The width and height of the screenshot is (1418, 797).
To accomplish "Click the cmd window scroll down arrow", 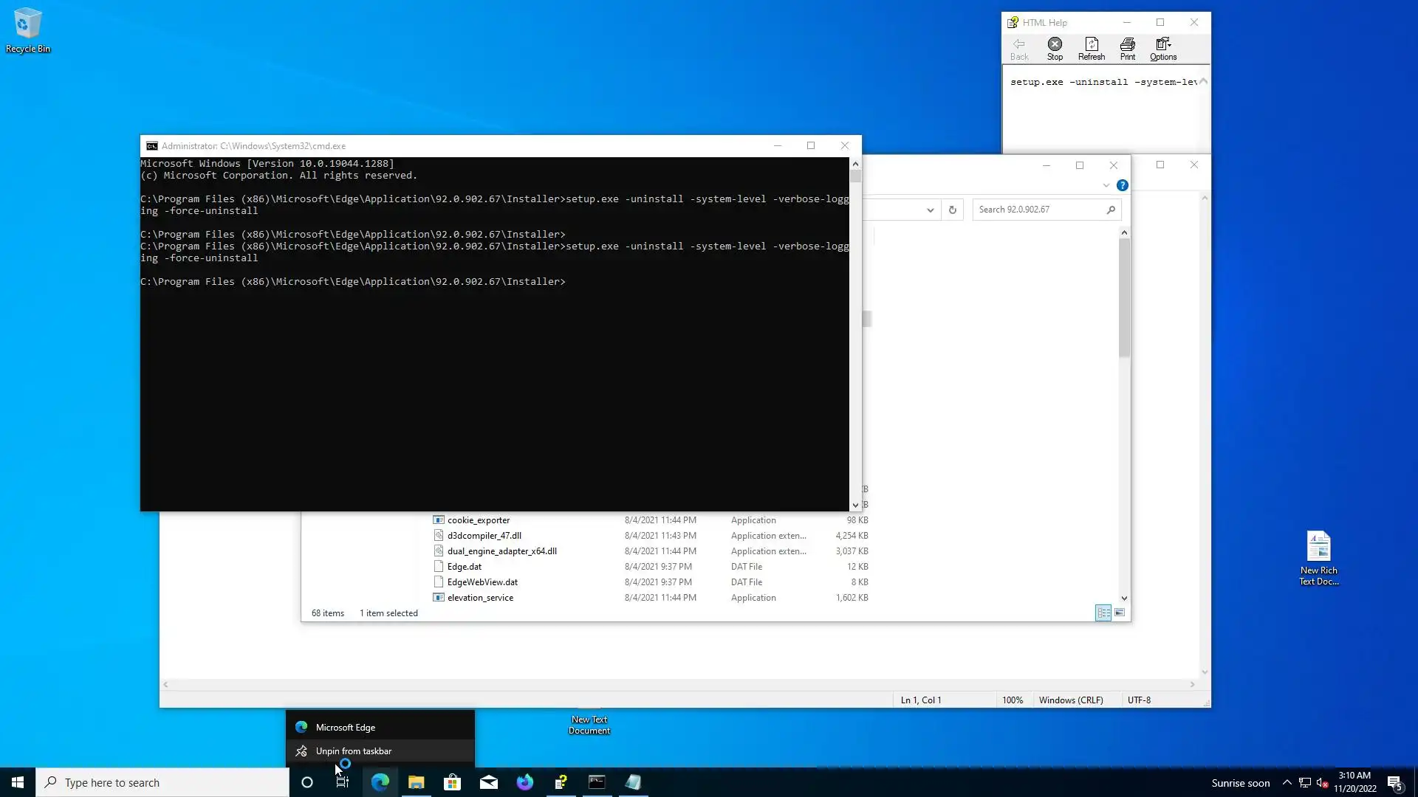I will click(x=855, y=506).
